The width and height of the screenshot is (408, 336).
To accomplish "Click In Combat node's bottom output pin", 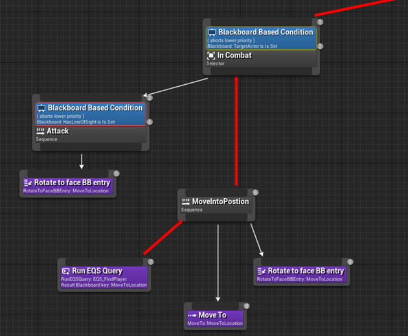I will pos(261,71).
